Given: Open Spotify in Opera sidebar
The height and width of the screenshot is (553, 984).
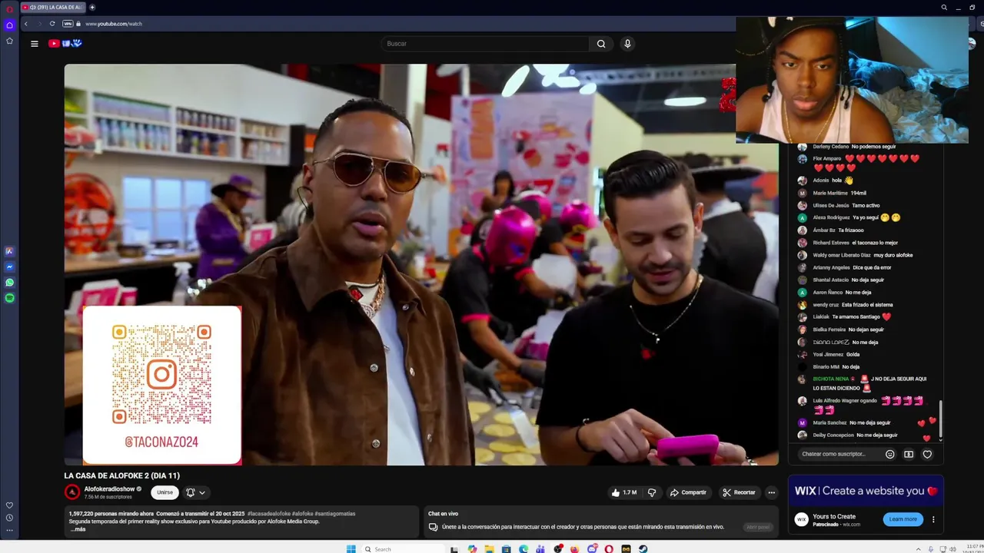Looking at the screenshot, I should click(9, 297).
